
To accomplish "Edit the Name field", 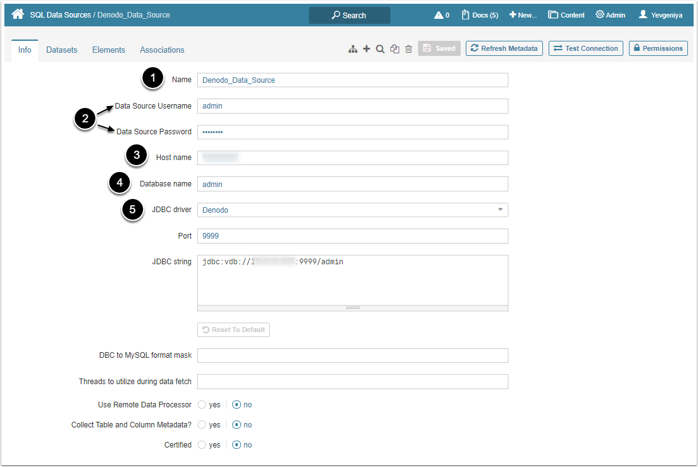I will [353, 80].
